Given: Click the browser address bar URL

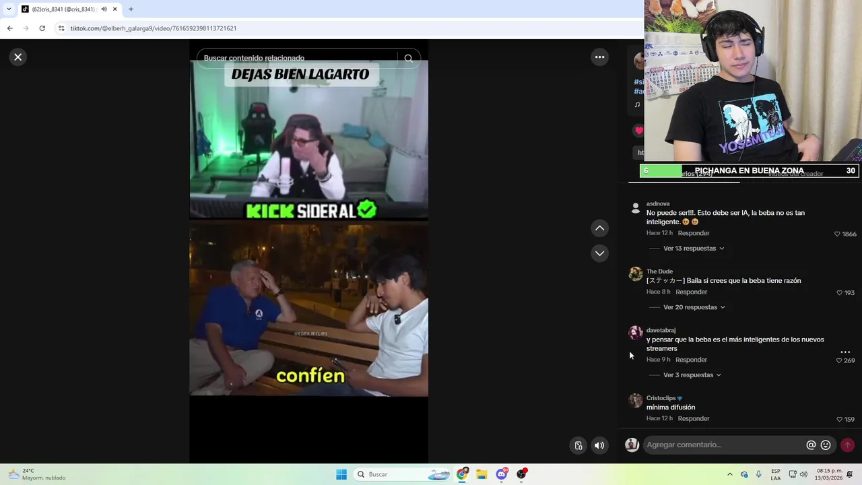Looking at the screenshot, I should (x=154, y=28).
